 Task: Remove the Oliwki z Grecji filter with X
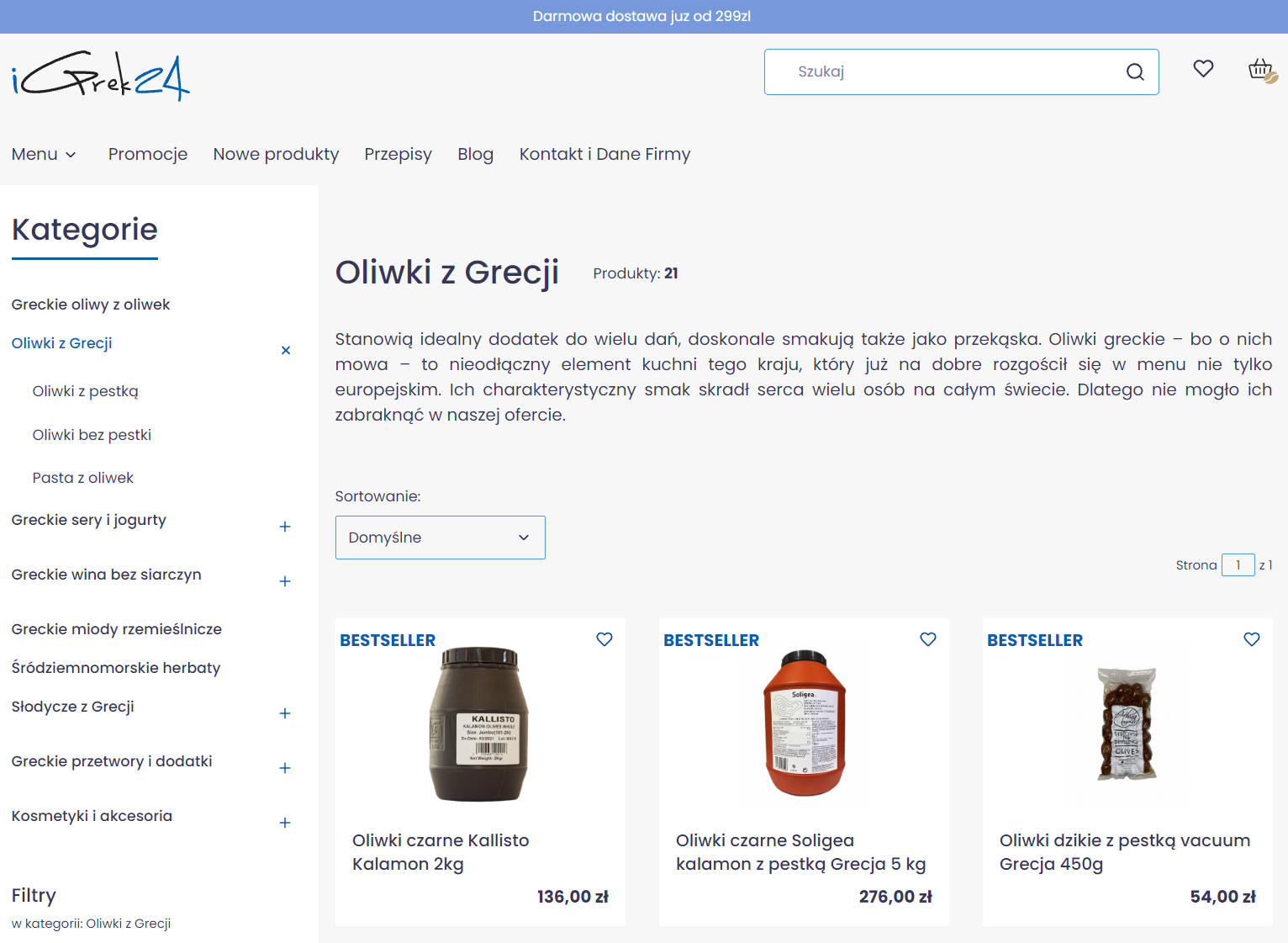click(x=286, y=350)
